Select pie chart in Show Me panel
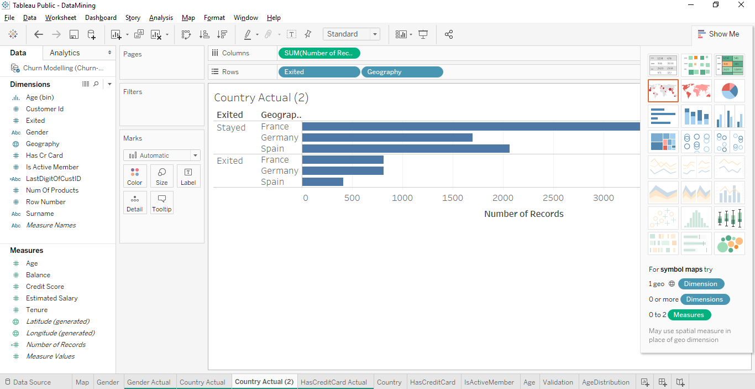 [729, 91]
